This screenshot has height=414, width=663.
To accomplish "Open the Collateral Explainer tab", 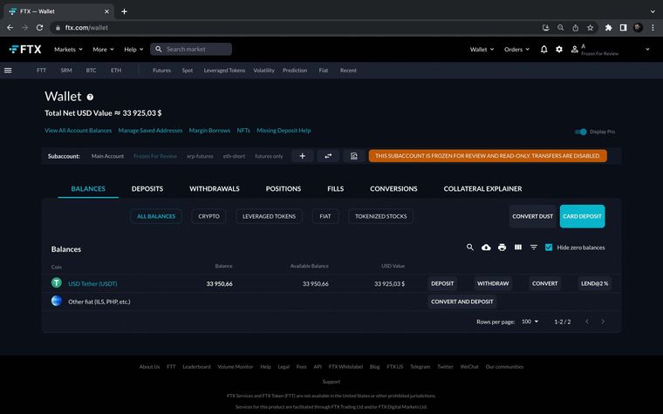I will click(482, 189).
